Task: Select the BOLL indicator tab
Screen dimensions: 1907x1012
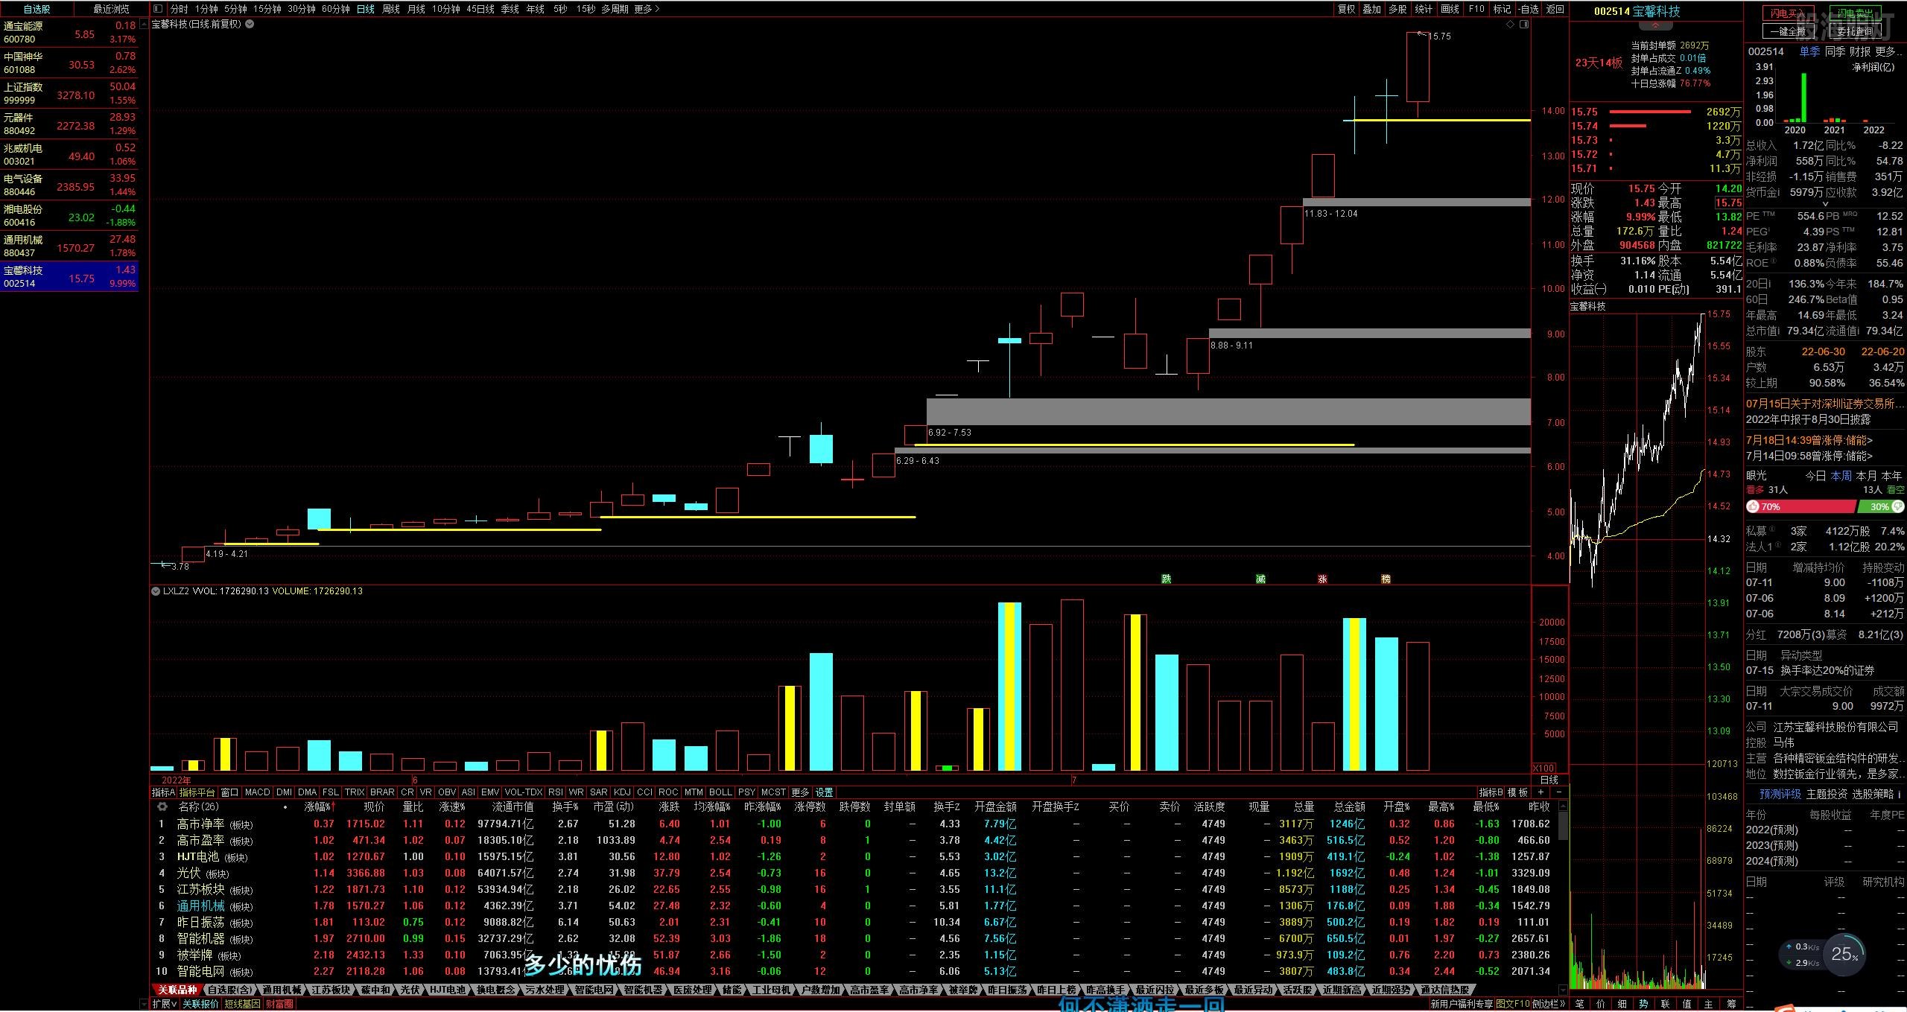Action: pyautogui.click(x=720, y=792)
